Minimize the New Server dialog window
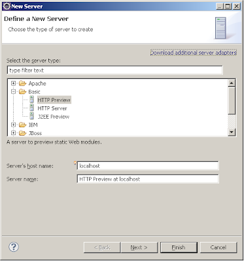The image size is (244, 261). coord(220,7)
